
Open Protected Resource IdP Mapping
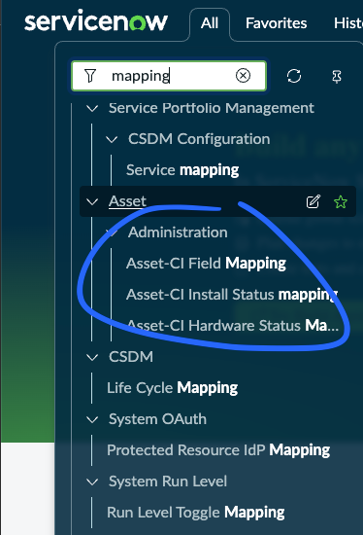[218, 450]
